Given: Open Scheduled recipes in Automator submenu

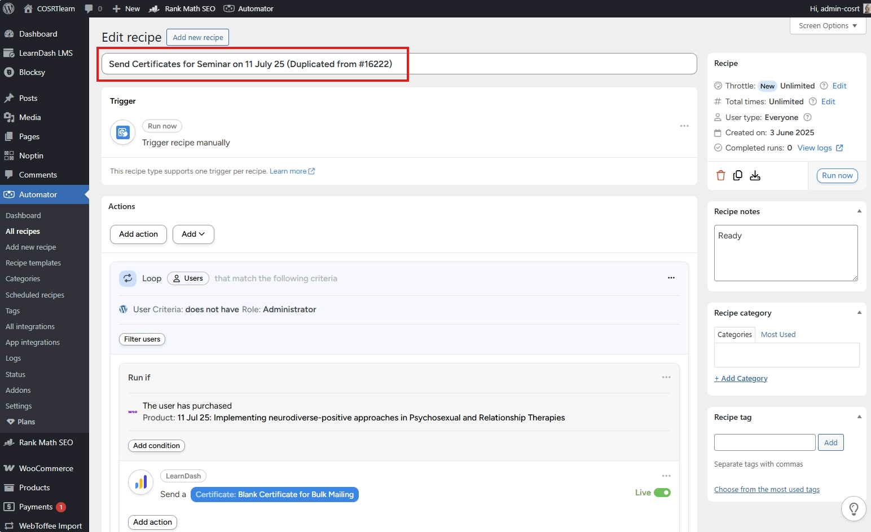Looking at the screenshot, I should tap(35, 295).
